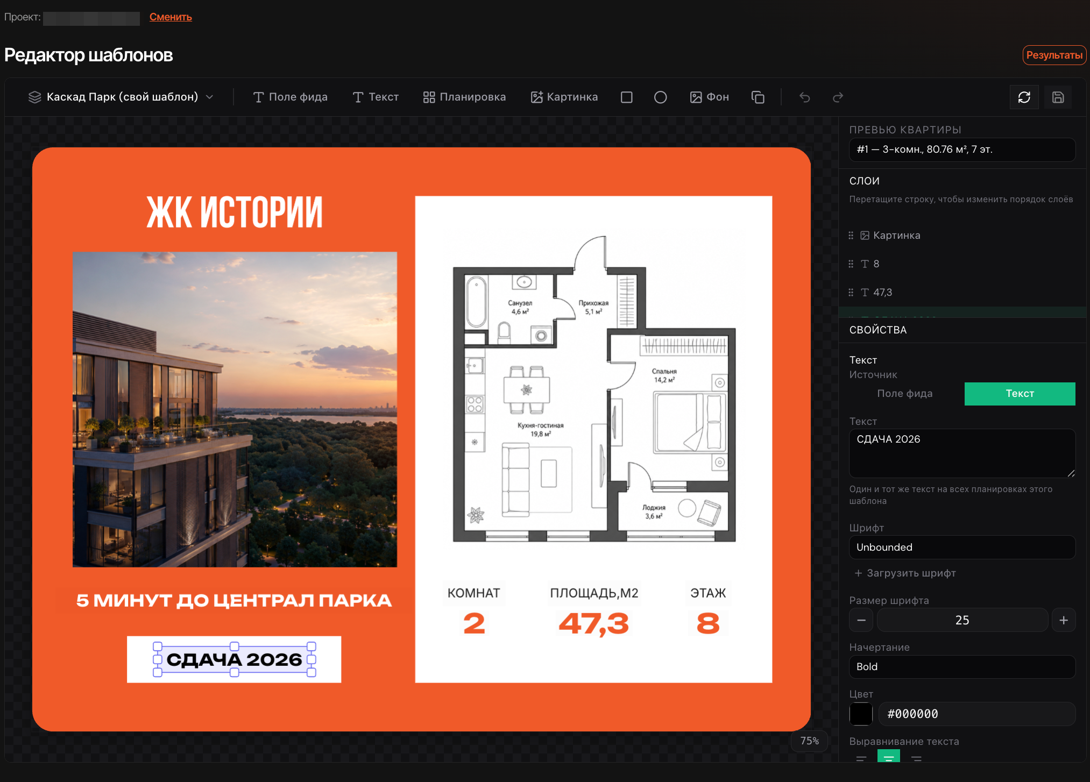Screen dimensions: 1090x782
Task: Open the black text color swatch
Action: (x=861, y=714)
